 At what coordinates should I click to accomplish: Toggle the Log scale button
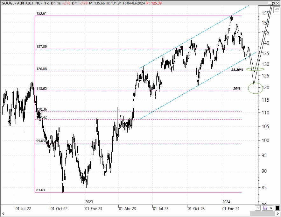(277, 9)
